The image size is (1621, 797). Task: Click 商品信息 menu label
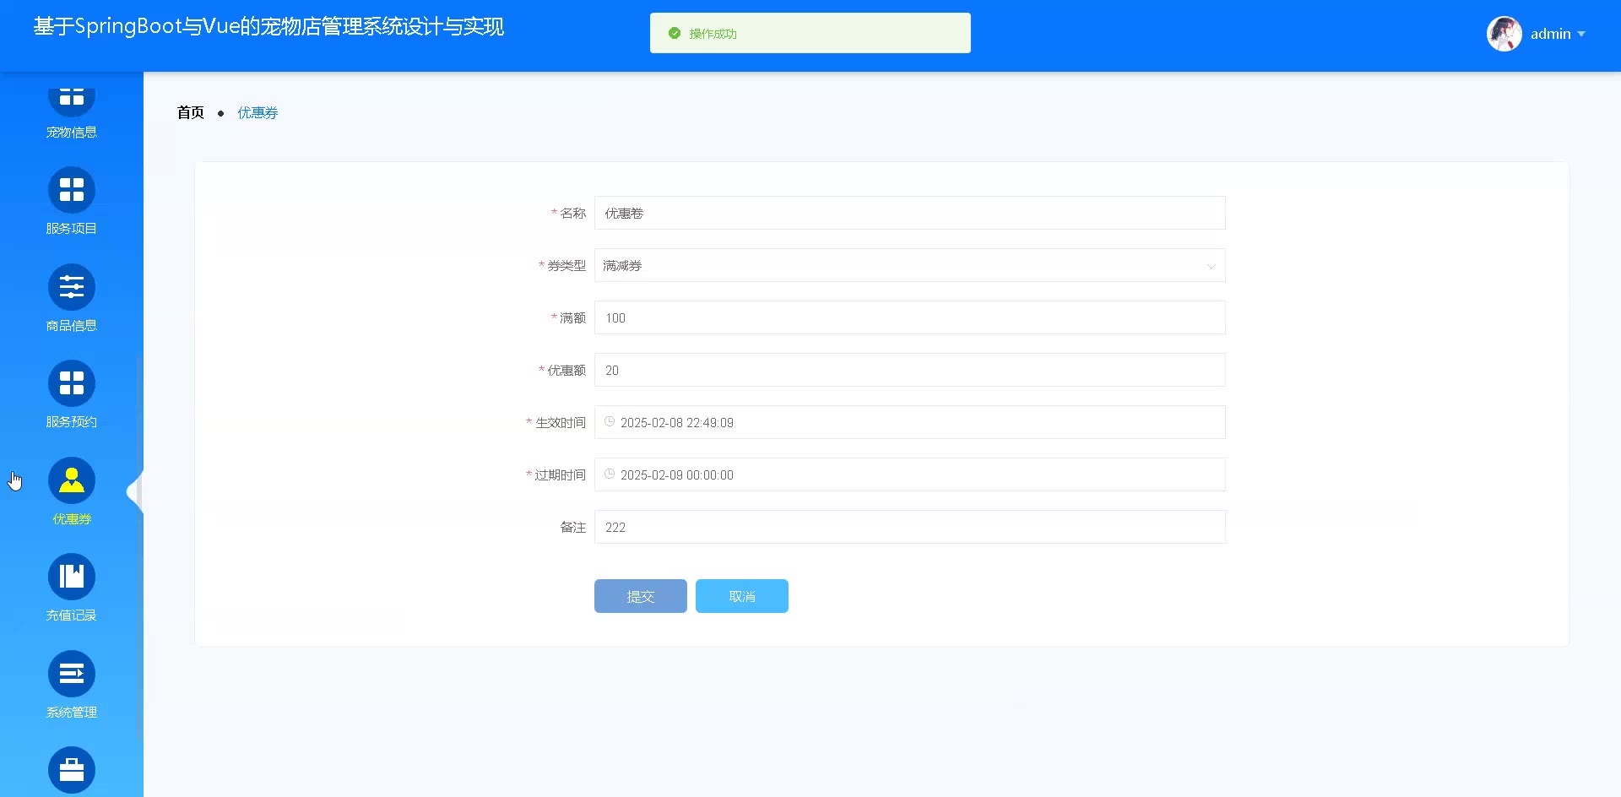(72, 326)
